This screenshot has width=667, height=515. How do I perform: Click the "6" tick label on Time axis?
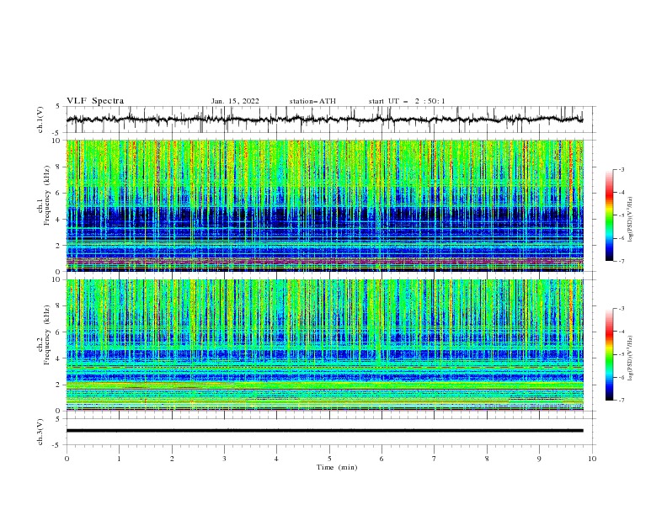[x=382, y=459]
